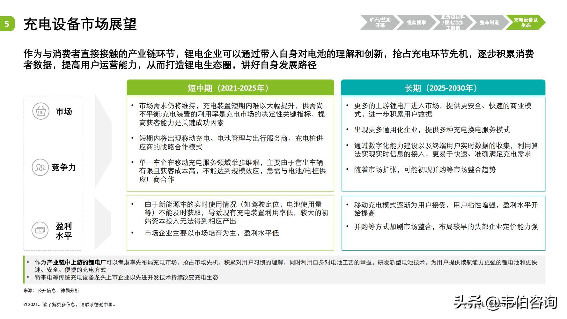Image resolution: width=567 pixels, height=319 pixels.
Task: Click bold text 产业链中上游的锂电厂
Action: tap(76, 263)
